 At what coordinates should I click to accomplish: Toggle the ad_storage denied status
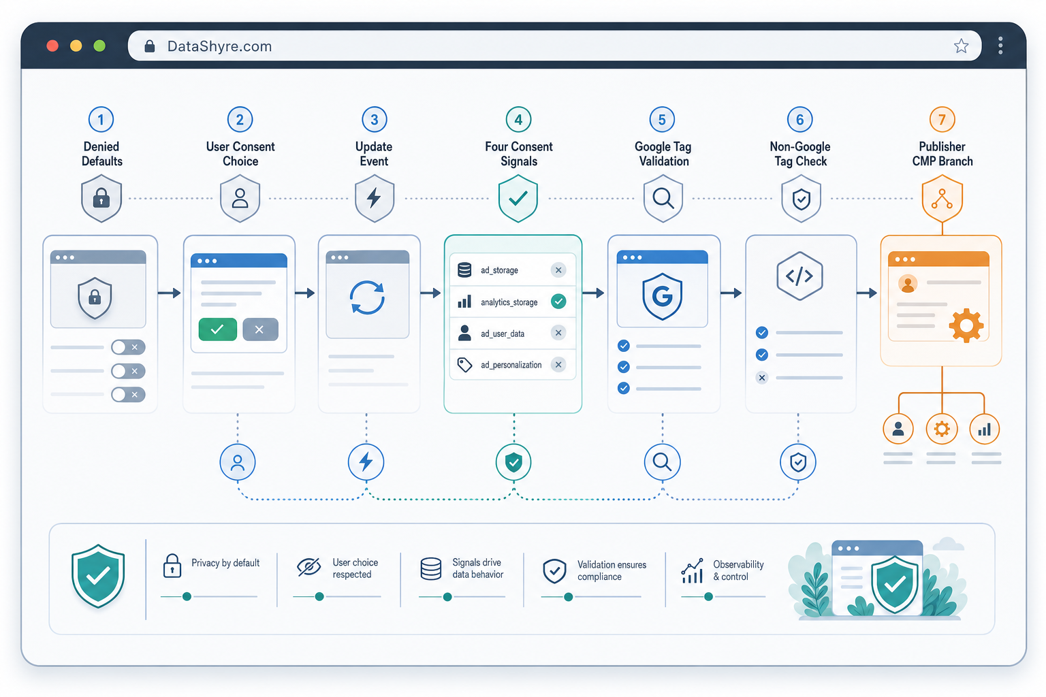[558, 270]
